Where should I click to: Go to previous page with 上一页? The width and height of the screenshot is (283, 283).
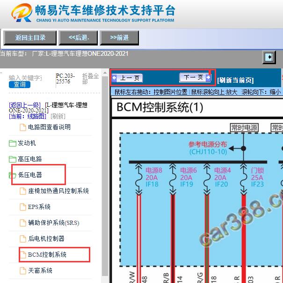pos(127,78)
